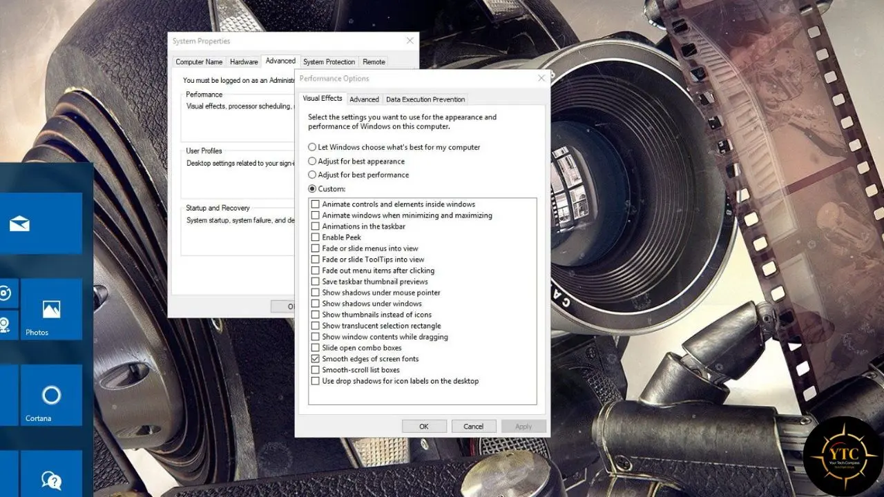The image size is (884, 497).
Task: Click Cancel in Performance Options
Action: [474, 427]
